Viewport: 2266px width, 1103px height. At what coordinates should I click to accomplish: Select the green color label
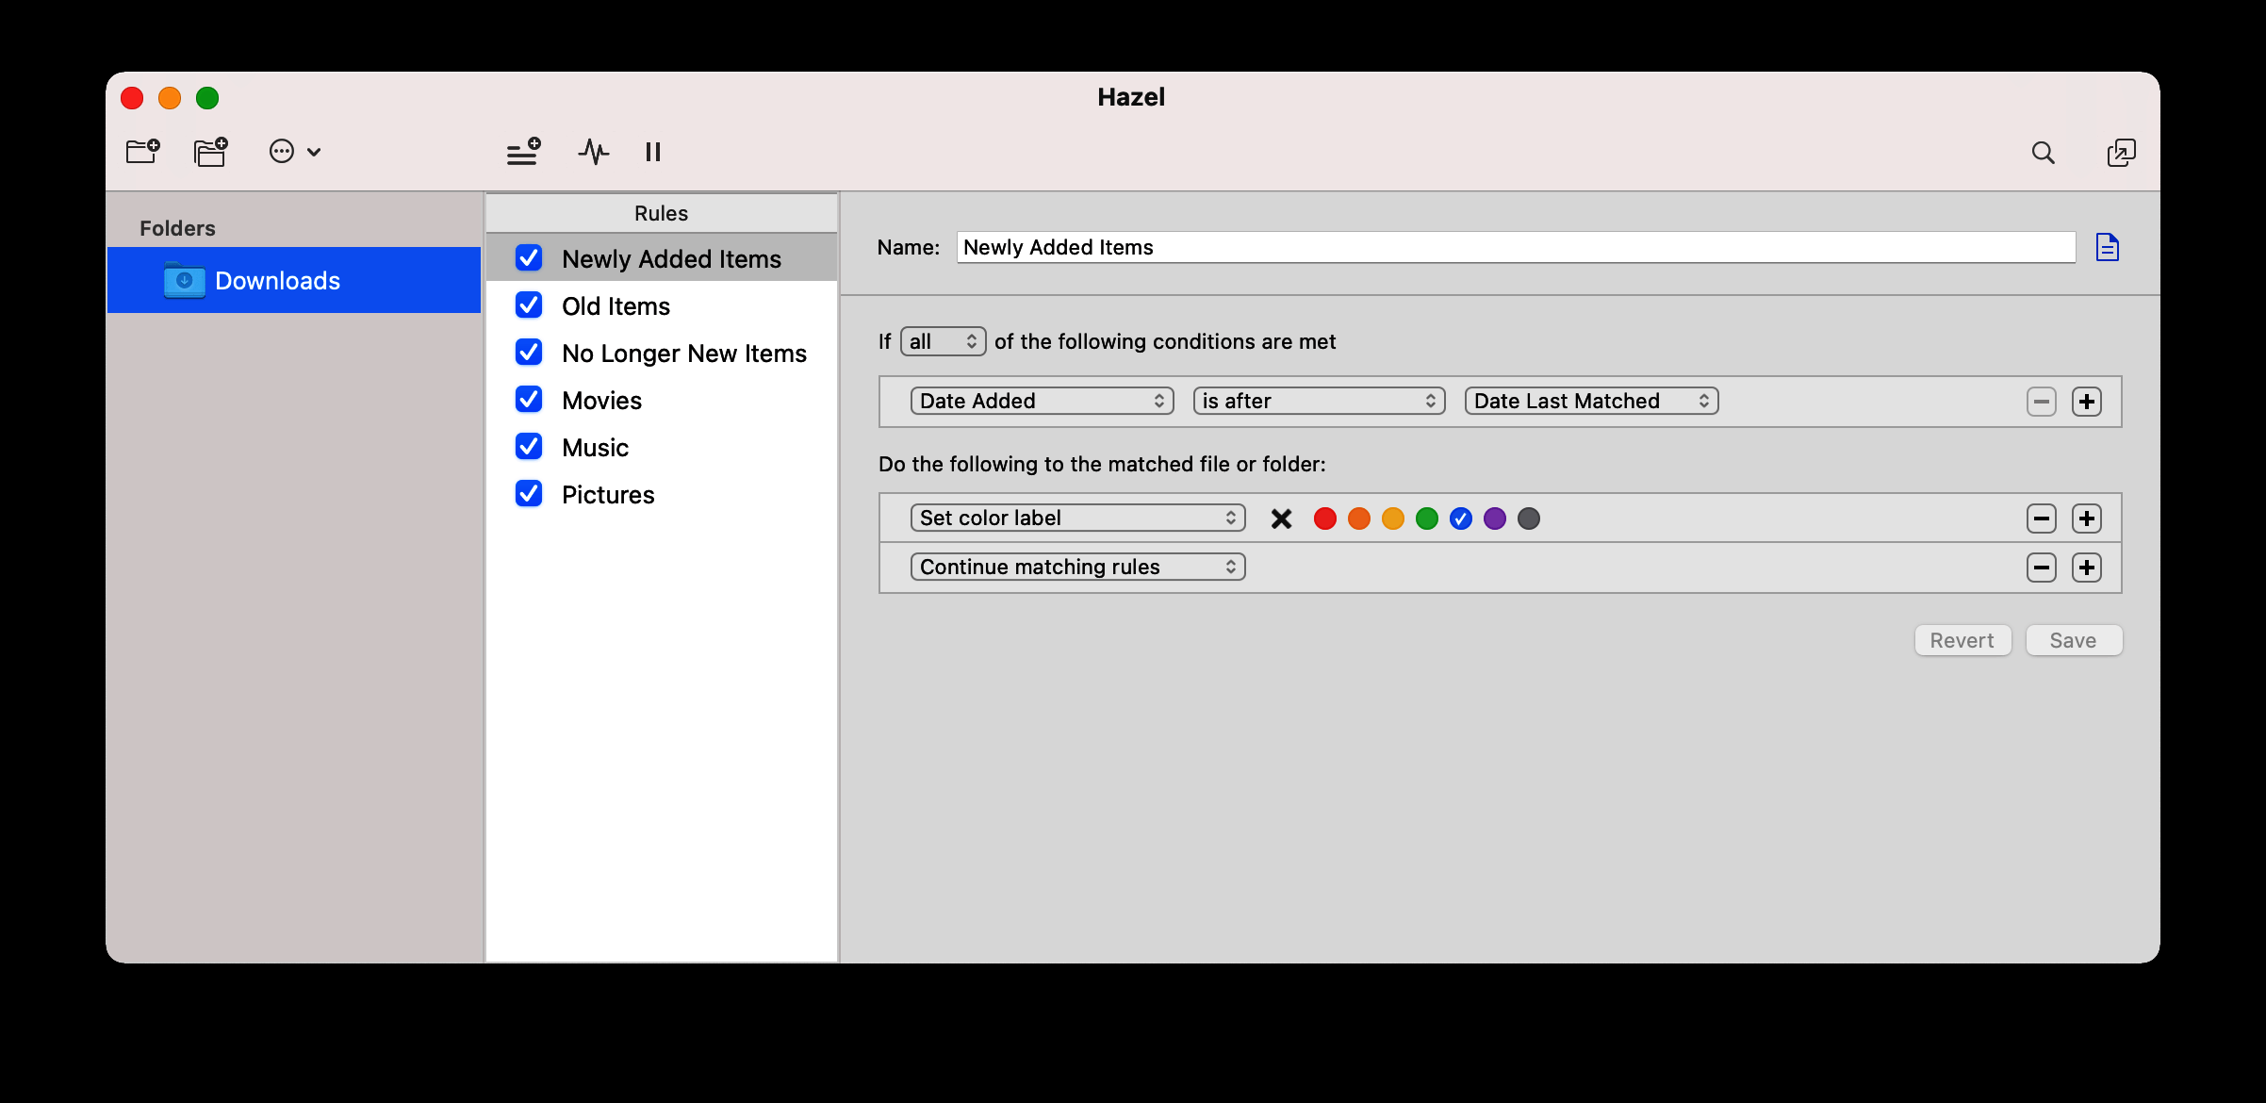tap(1427, 519)
